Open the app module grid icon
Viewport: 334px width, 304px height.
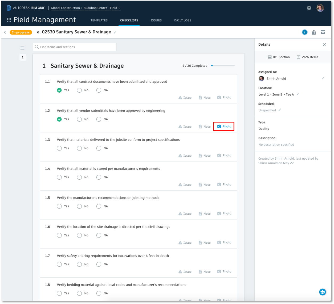9,20
